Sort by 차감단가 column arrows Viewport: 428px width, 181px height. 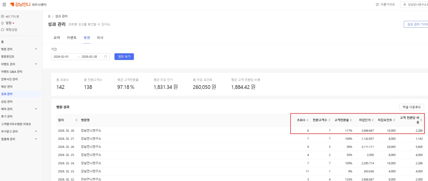coord(373,120)
